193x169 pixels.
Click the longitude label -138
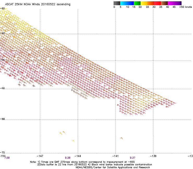tap(153, 156)
